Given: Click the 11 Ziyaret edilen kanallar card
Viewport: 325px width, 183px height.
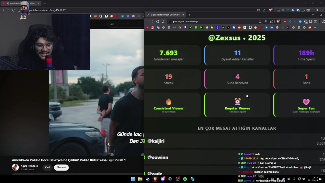Looking at the screenshot, I should [x=237, y=55].
